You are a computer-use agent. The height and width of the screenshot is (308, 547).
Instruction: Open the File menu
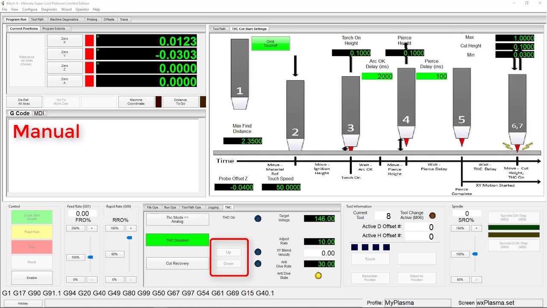(x=5, y=9)
